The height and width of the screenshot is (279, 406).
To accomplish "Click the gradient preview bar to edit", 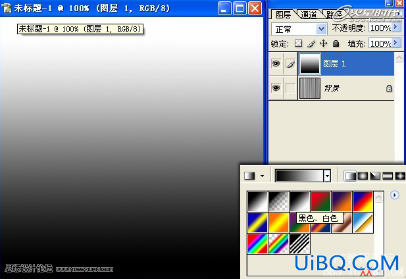I will point(299,176).
